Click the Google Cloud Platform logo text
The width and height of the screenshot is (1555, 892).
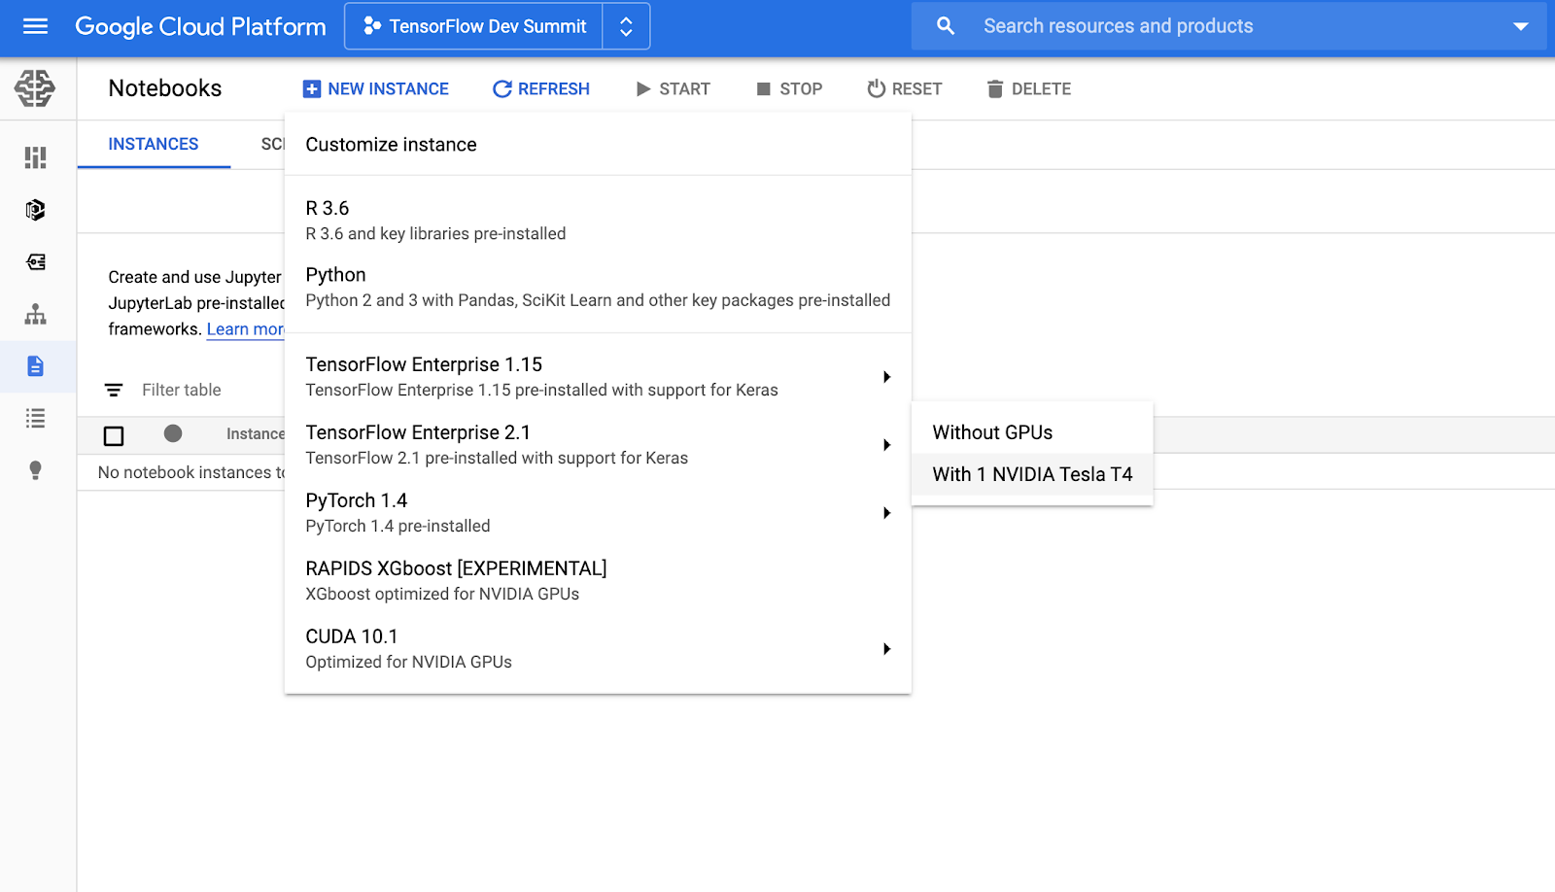click(200, 26)
